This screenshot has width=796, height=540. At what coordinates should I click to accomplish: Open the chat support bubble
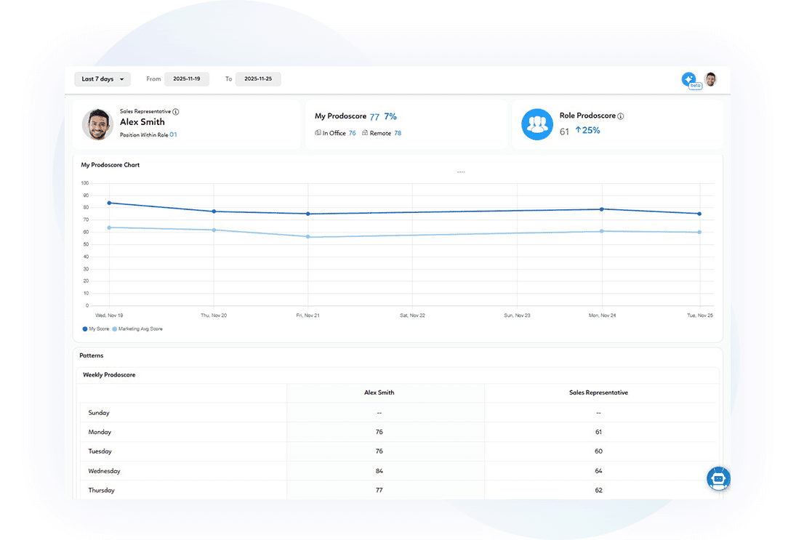pos(718,478)
